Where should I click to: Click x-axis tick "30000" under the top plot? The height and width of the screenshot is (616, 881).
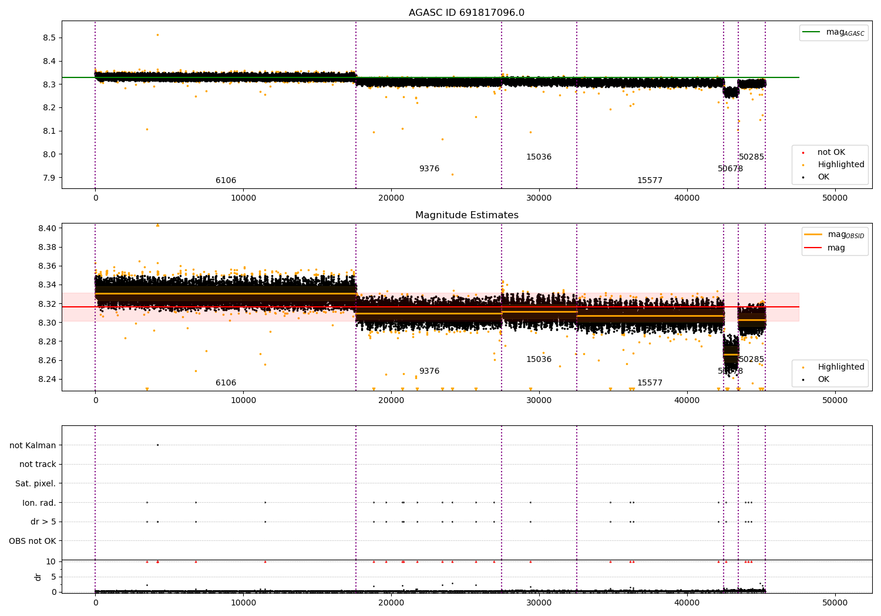pyautogui.click(x=539, y=198)
